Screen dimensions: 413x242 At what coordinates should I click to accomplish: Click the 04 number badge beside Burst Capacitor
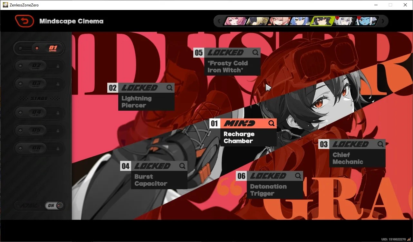(x=126, y=166)
